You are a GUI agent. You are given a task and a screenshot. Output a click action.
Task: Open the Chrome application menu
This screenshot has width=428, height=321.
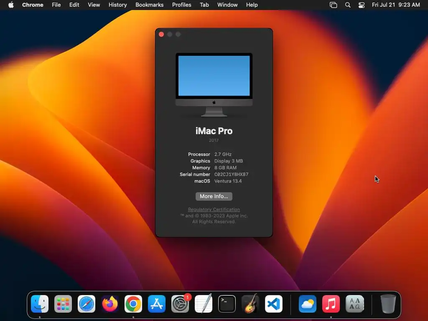tap(33, 5)
